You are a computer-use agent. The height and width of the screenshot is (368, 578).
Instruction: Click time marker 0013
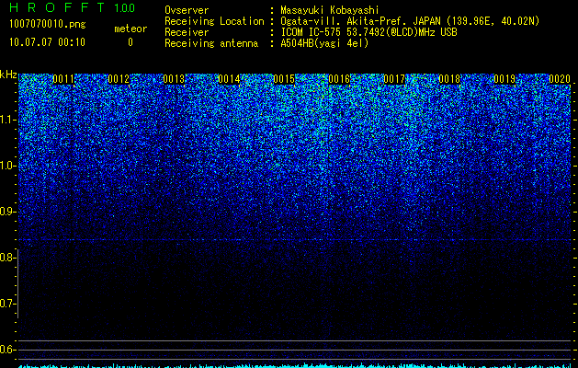pyautogui.click(x=174, y=79)
